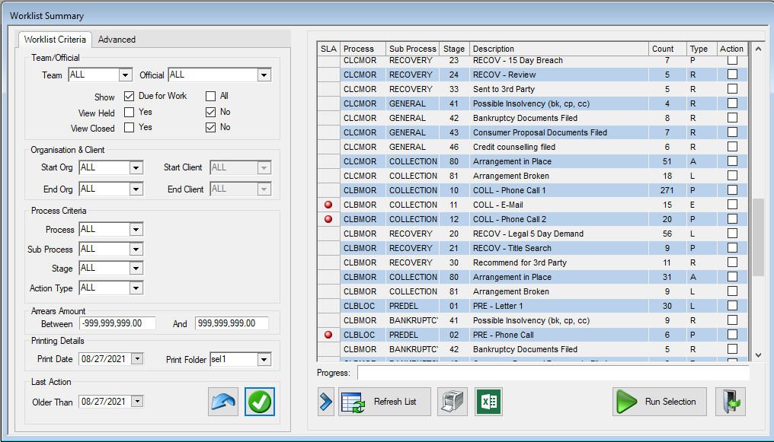Click the red SLA indicator on COLL - E-Mail row
Viewport: 774px width, 442px height.
(328, 204)
